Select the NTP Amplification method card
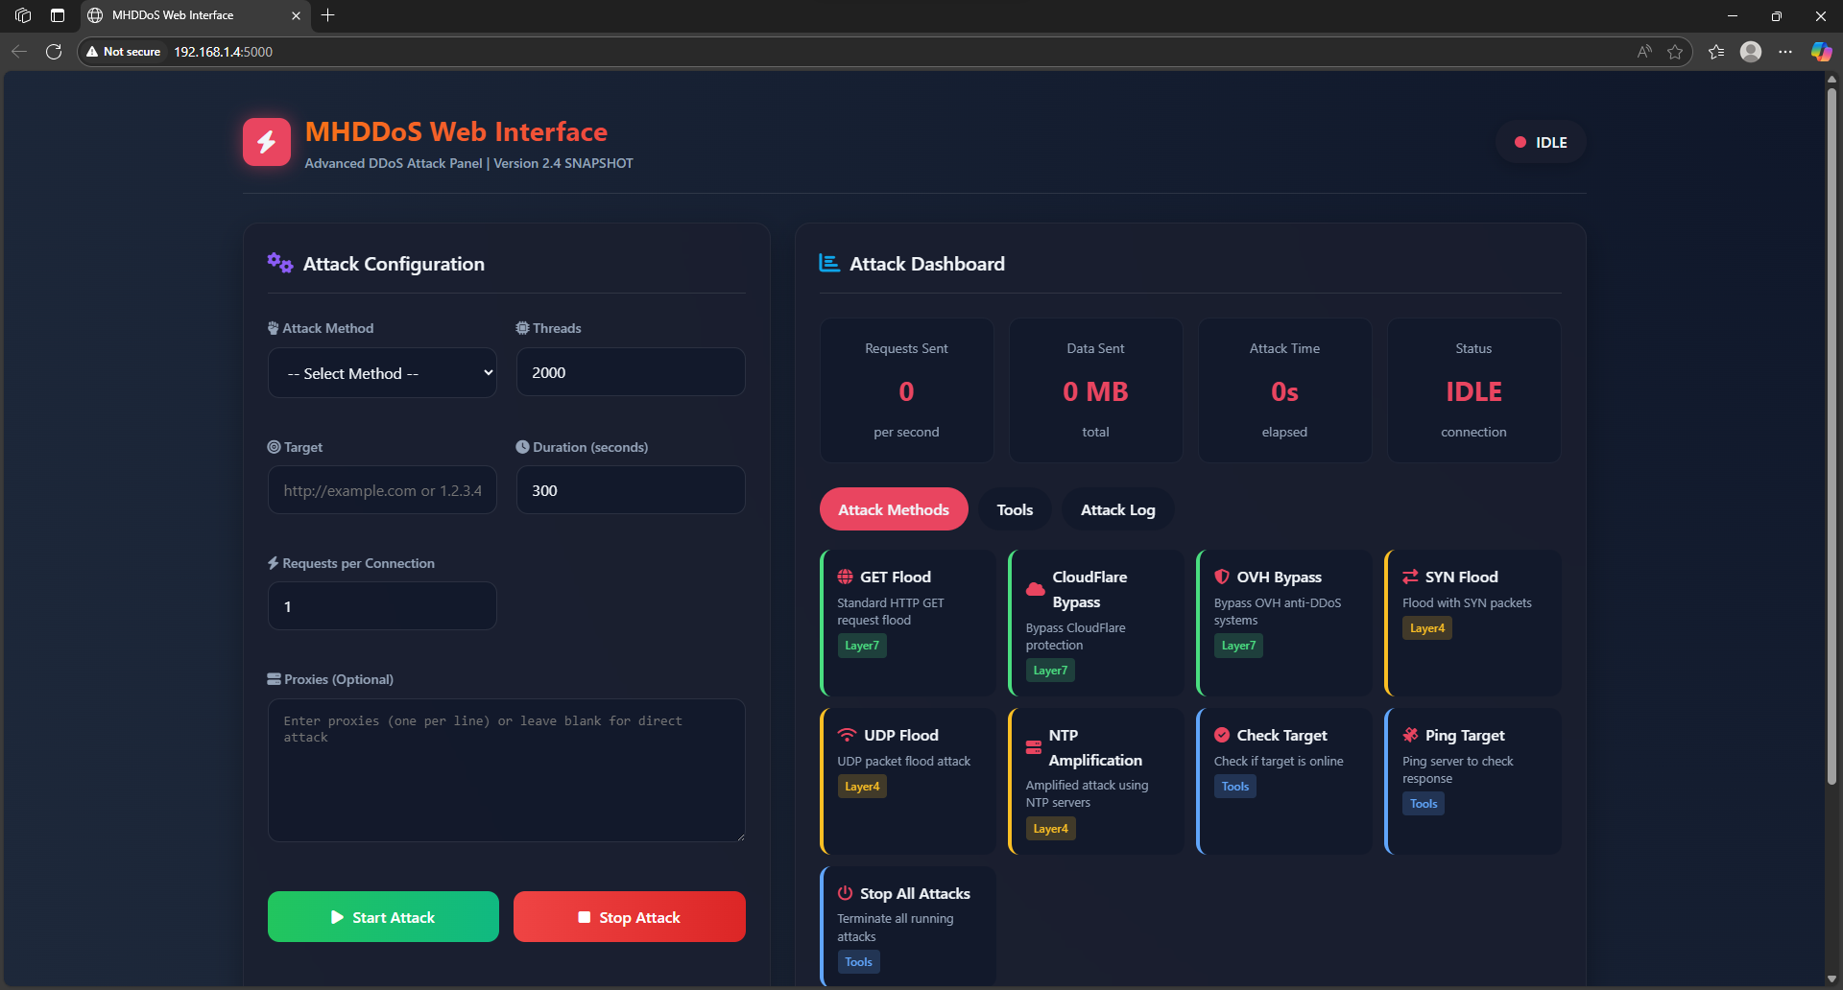 (1096, 781)
